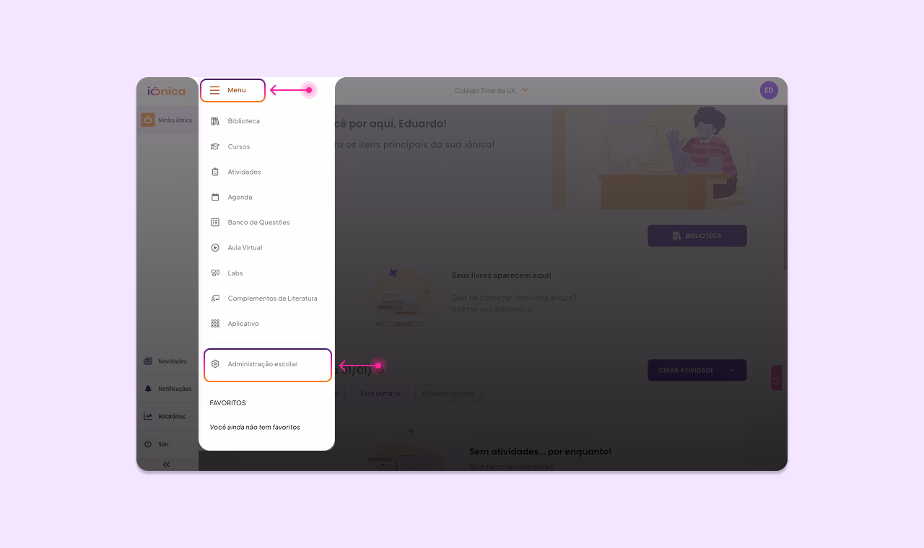
Task: Open Administração escolar gear icon
Action: (215, 364)
